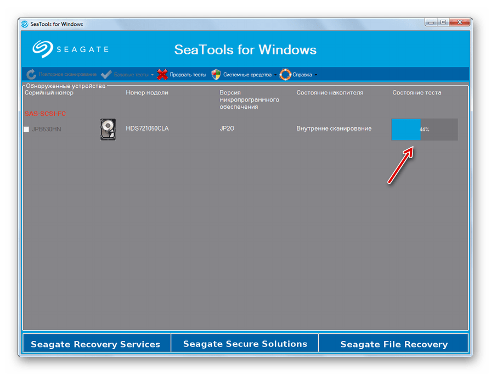491x375 pixels.
Task: Expand the Системные средства dropdown arrow
Action: click(x=275, y=75)
